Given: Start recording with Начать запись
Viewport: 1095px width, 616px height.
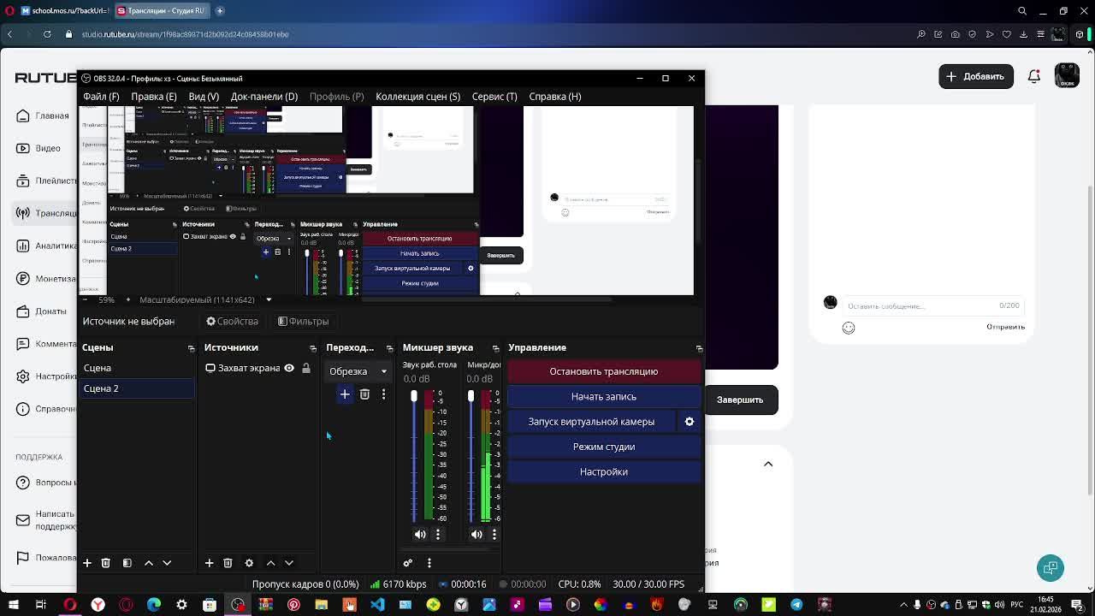Looking at the screenshot, I should point(604,397).
